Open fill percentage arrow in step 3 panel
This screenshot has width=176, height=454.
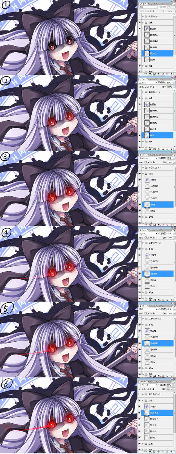174,162
